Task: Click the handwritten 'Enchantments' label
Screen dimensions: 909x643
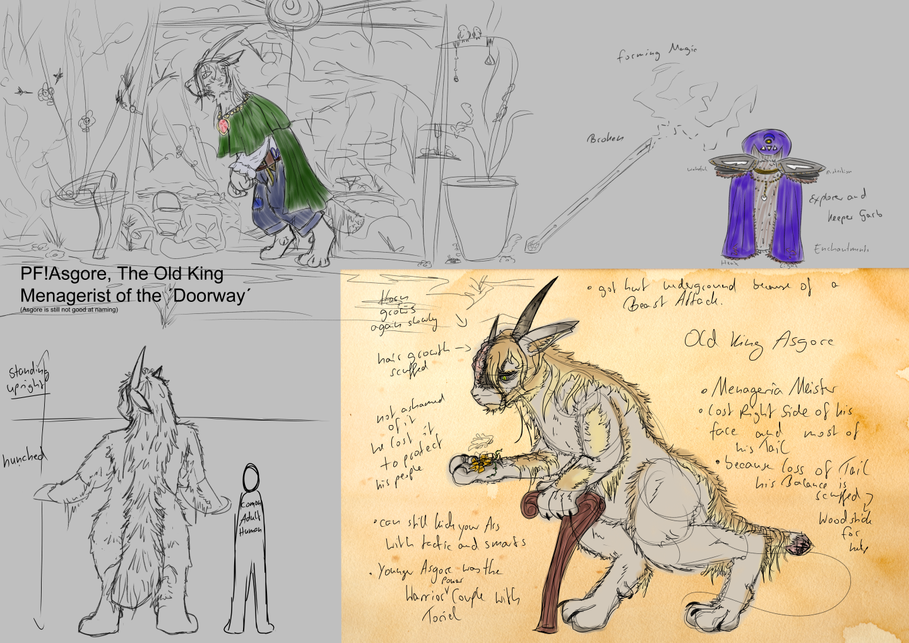Action: [841, 248]
